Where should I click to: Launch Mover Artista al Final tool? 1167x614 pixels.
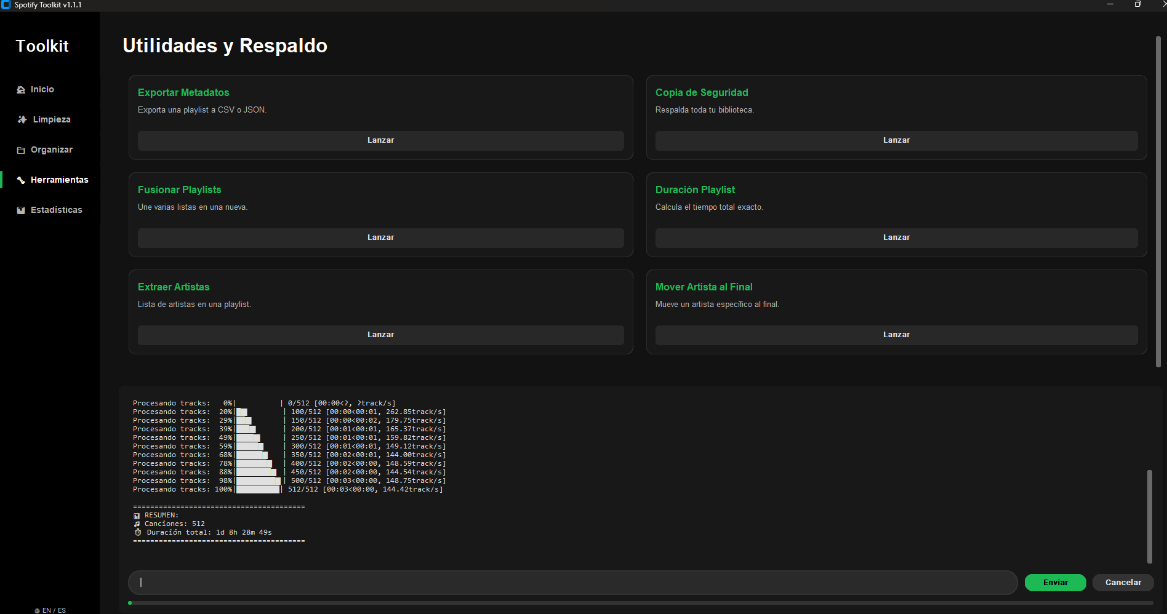coord(896,335)
